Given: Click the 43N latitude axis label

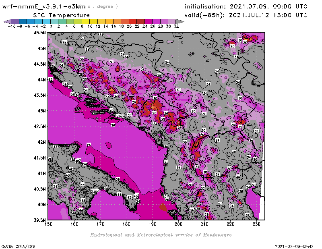Looking at the screenshot, I should click(41, 111).
